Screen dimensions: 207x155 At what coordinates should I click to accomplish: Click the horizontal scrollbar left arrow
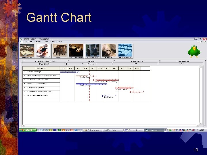pos(24,126)
